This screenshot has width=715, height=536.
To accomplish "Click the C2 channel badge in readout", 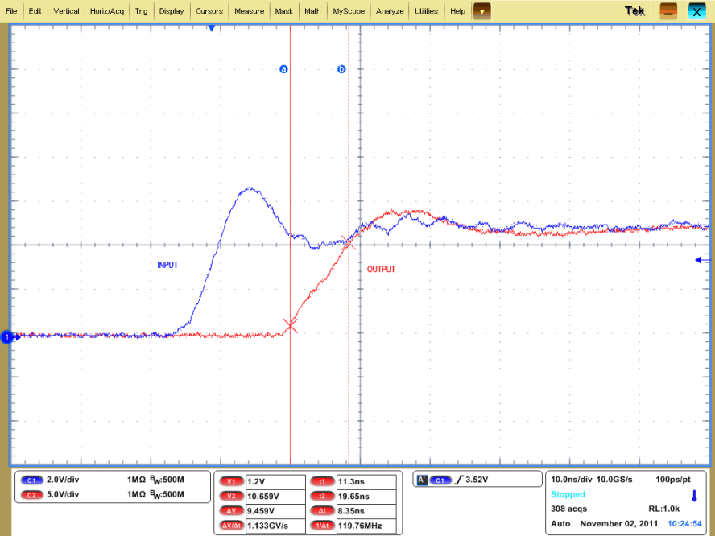I will point(32,494).
